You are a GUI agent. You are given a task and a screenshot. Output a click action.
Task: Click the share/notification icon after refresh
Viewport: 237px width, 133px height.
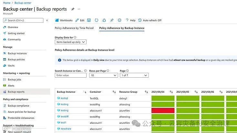point(104,20)
